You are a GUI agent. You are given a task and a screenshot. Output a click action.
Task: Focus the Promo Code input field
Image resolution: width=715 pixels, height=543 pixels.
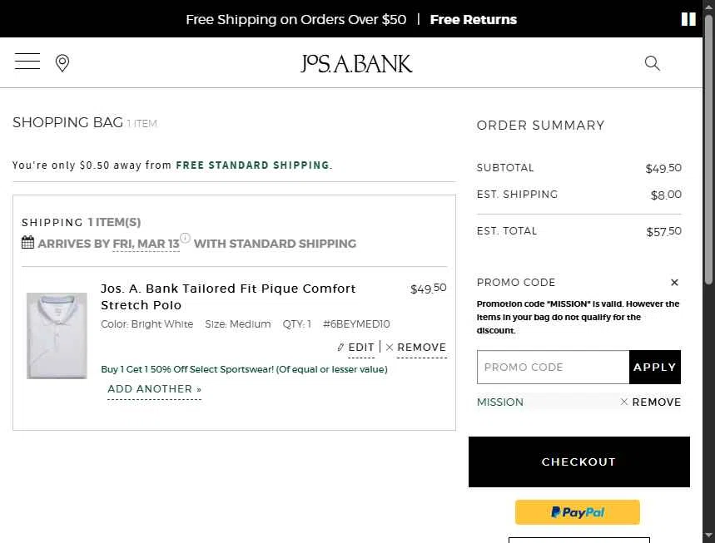(553, 368)
